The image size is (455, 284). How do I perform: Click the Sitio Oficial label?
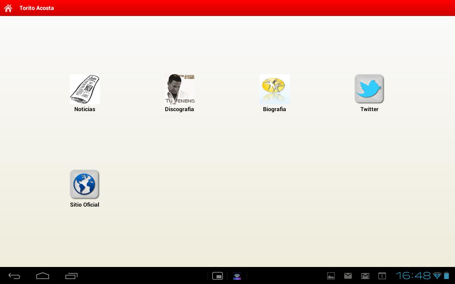click(x=85, y=205)
